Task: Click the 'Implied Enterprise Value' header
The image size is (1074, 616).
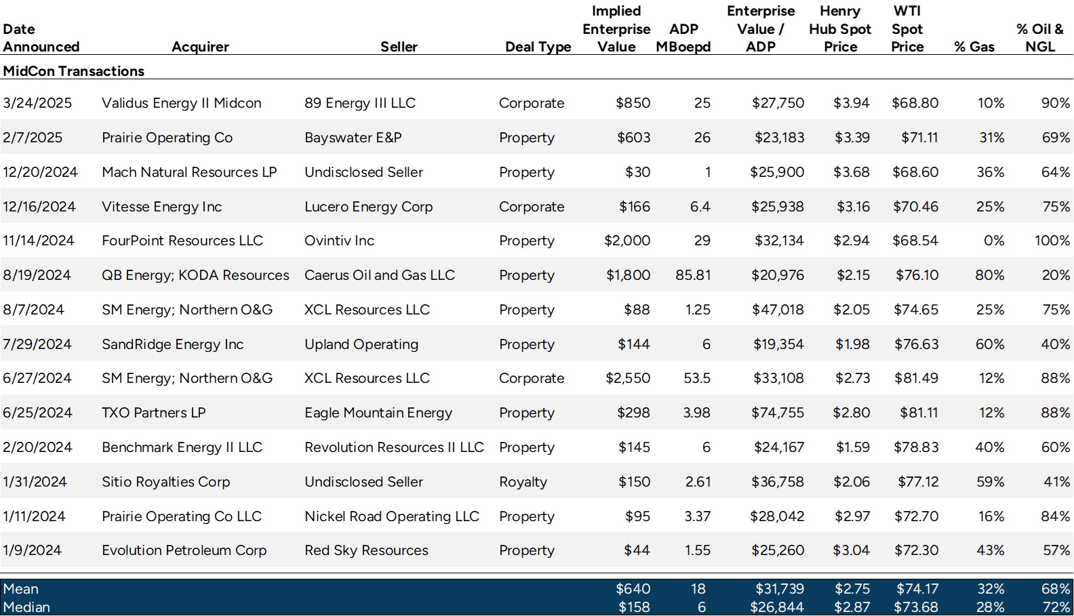Action: click(616, 29)
